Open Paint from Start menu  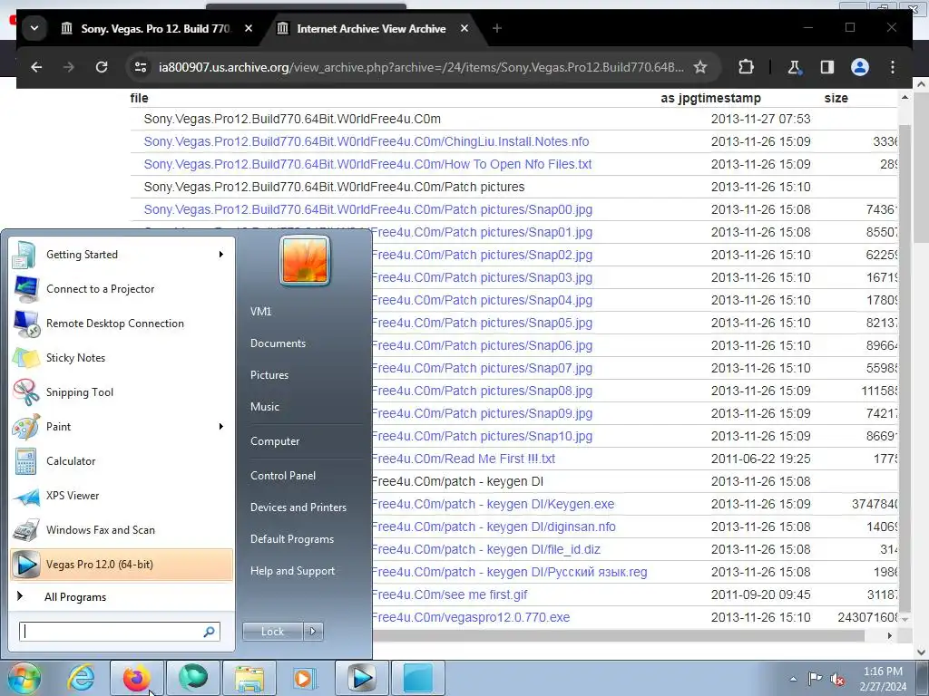[x=122, y=426]
